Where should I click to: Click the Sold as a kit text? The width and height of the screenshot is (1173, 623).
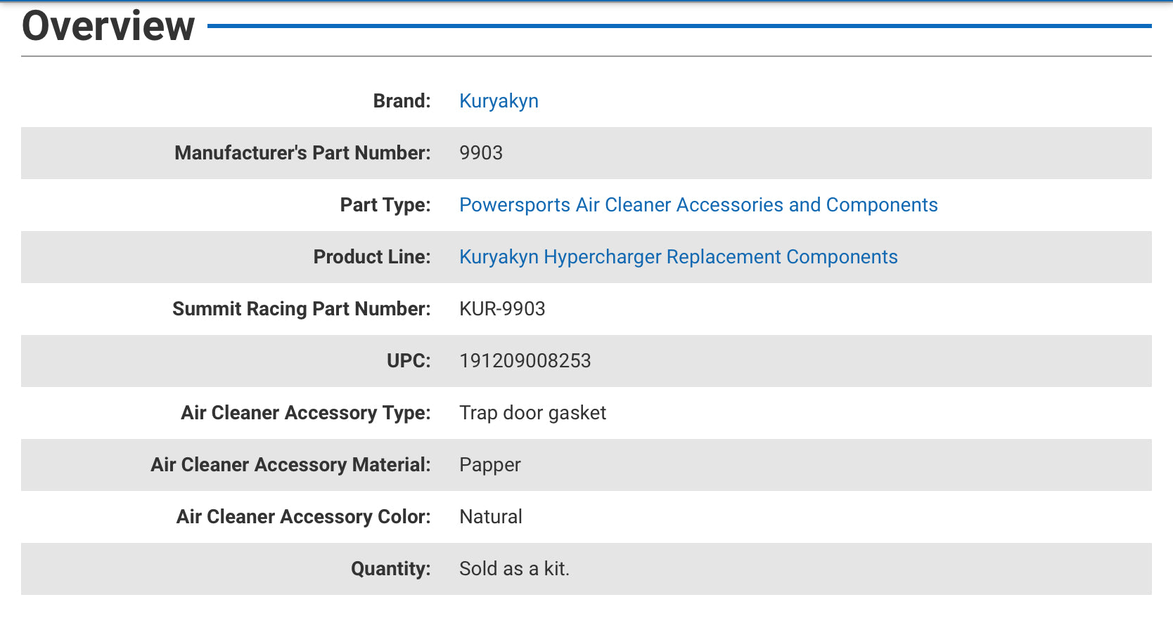point(514,569)
